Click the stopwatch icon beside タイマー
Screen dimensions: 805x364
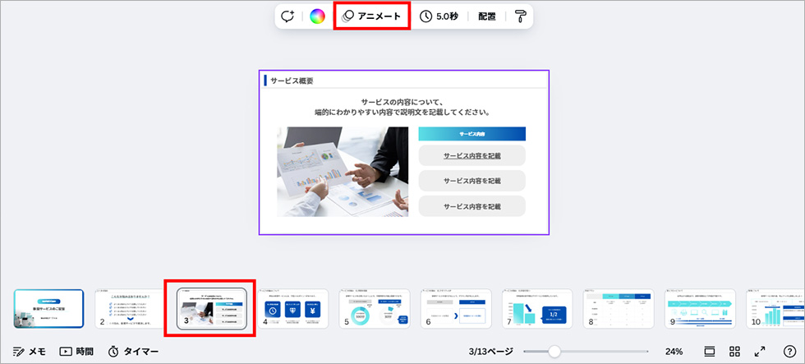(113, 352)
